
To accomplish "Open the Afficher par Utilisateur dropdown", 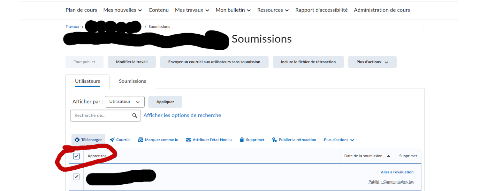I will point(125,102).
